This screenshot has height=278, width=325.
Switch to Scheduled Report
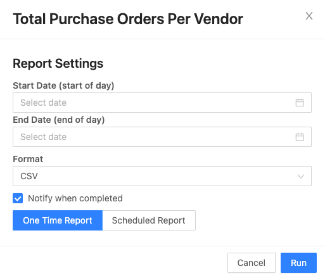pyautogui.click(x=149, y=220)
